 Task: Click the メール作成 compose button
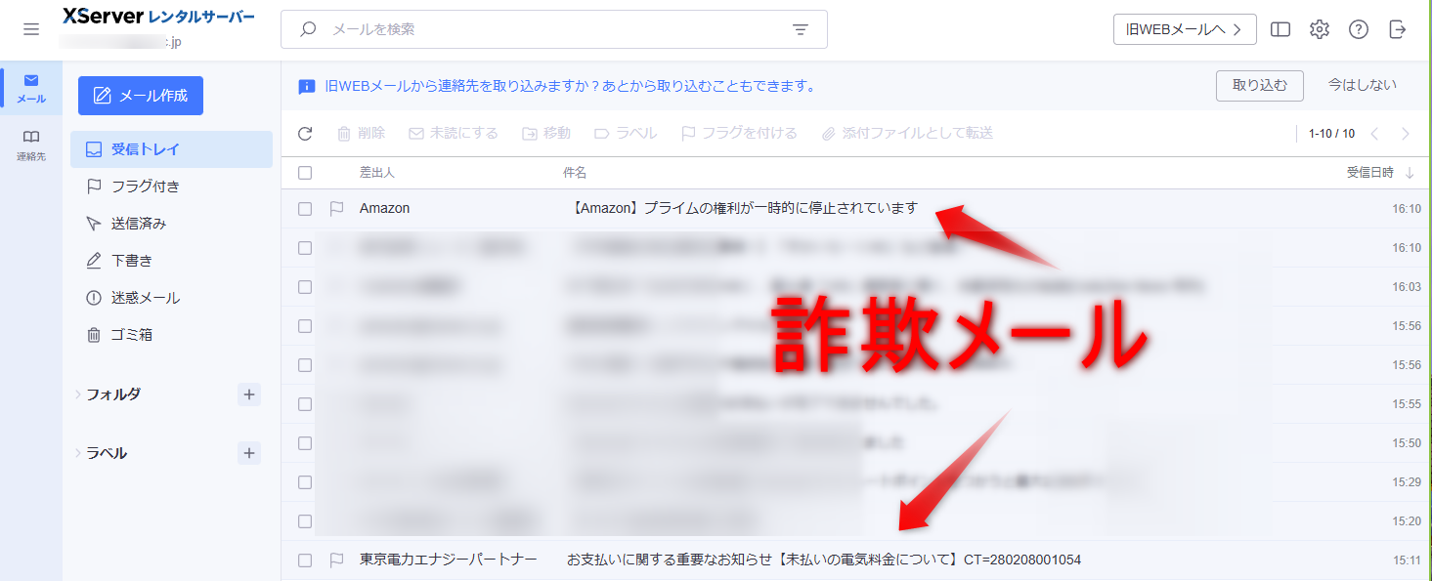point(141,96)
